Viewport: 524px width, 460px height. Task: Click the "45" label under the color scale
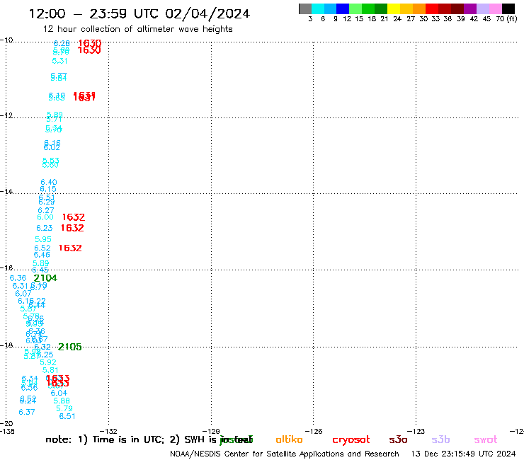486,19
